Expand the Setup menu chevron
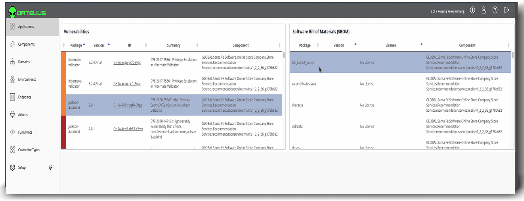Screen dimensions: 524x201 (x=50, y=167)
